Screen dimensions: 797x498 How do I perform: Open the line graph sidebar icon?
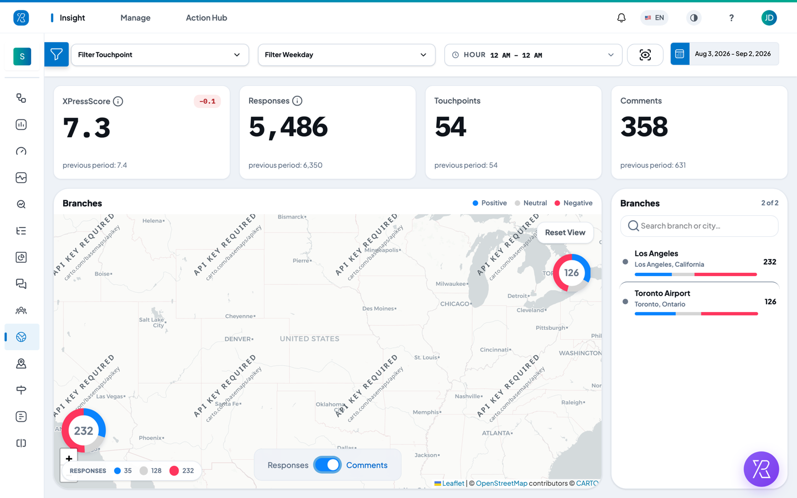(21, 178)
